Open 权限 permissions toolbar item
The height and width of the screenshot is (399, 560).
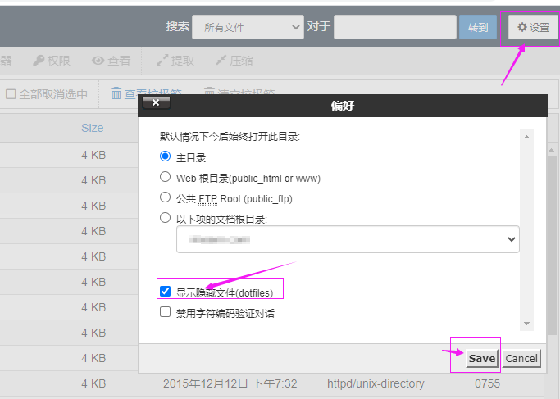click(52, 61)
